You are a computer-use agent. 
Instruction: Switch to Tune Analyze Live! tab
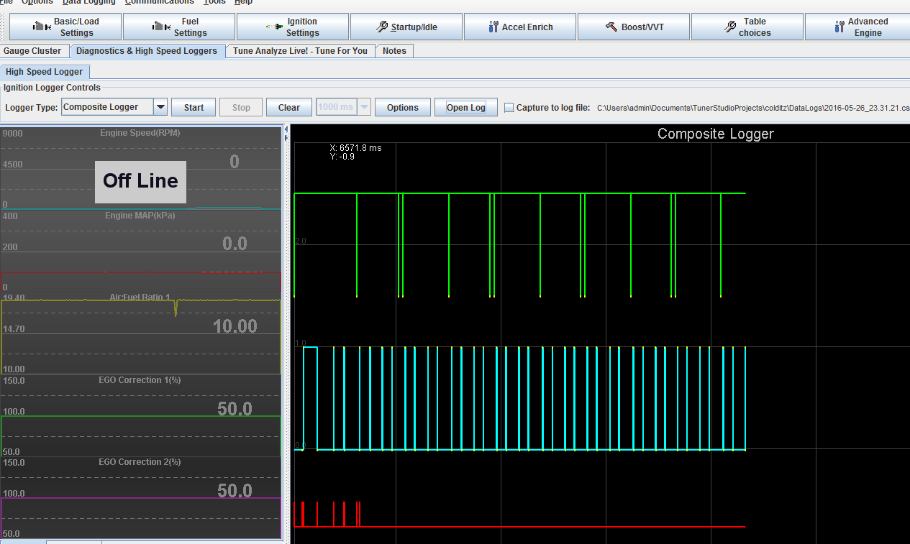click(300, 51)
